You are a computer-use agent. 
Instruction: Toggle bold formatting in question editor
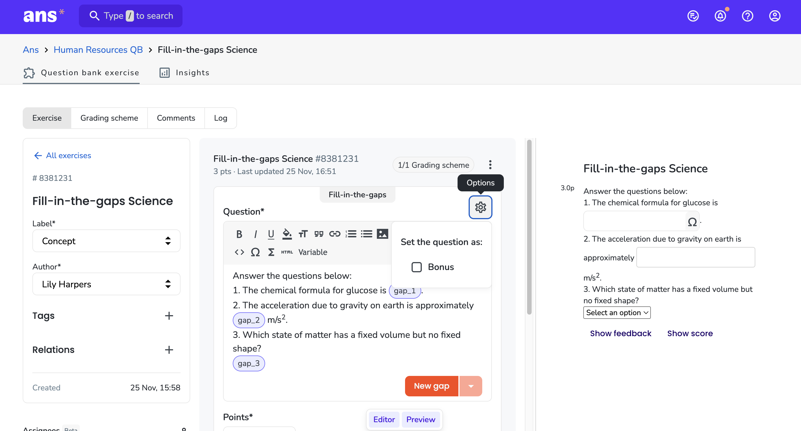coord(239,234)
